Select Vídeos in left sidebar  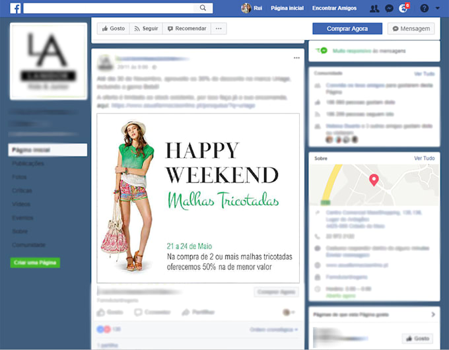pyautogui.click(x=21, y=204)
